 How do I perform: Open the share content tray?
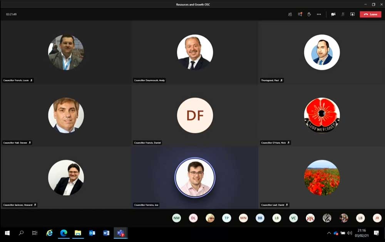pyautogui.click(x=352, y=14)
